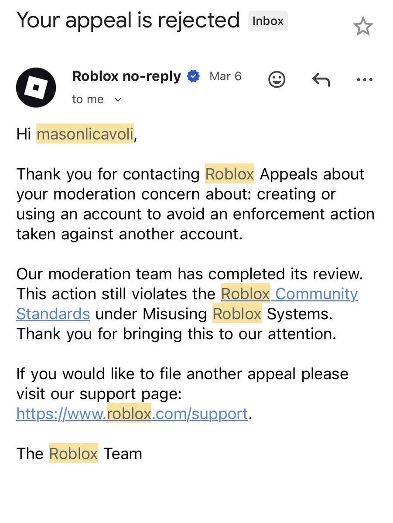Viewport: 393px width, 523px height.
Task: Open the roblox.com/support URL link
Action: point(132,414)
